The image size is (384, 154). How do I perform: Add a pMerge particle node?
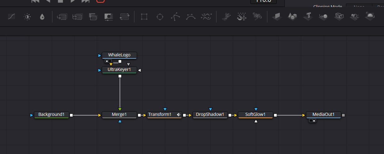[x=242, y=17]
